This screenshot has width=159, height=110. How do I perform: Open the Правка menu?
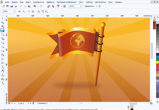[15, 2]
